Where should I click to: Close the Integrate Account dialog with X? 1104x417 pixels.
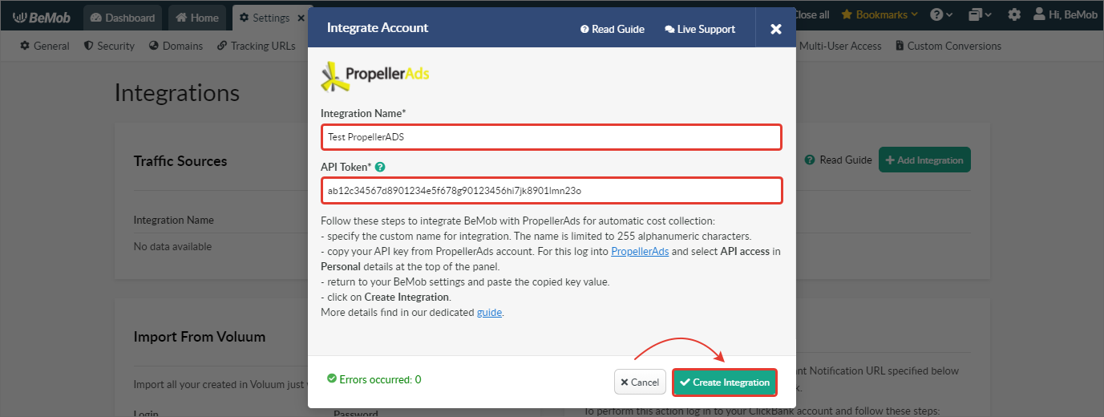point(775,29)
